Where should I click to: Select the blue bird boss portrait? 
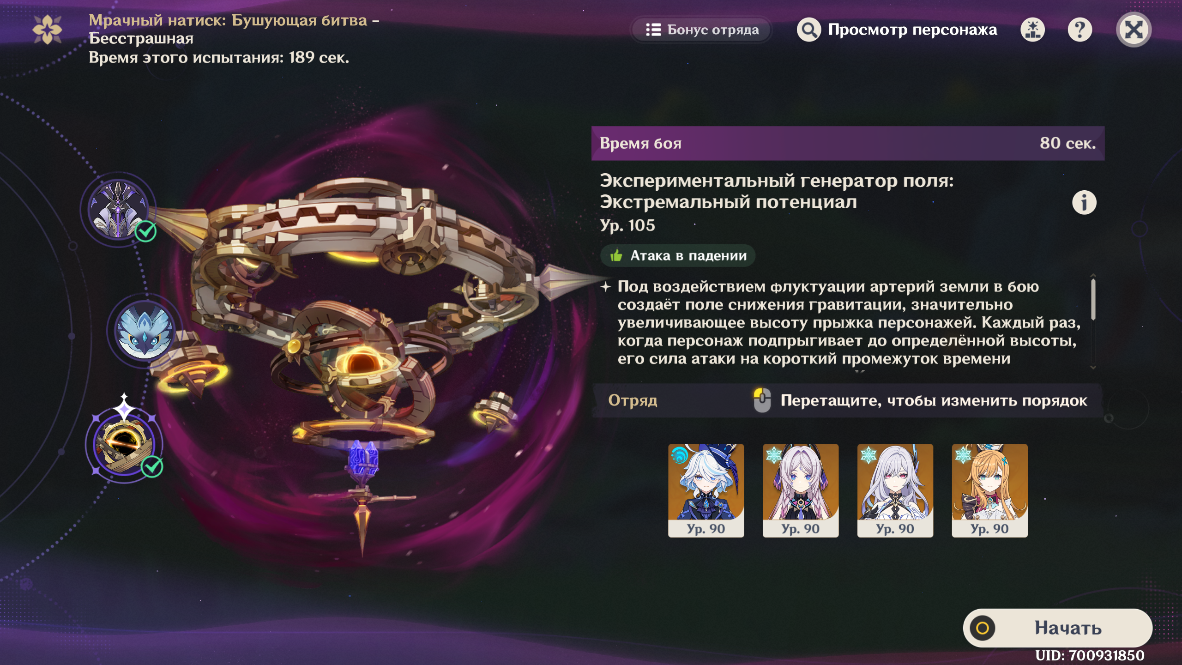coord(145,330)
